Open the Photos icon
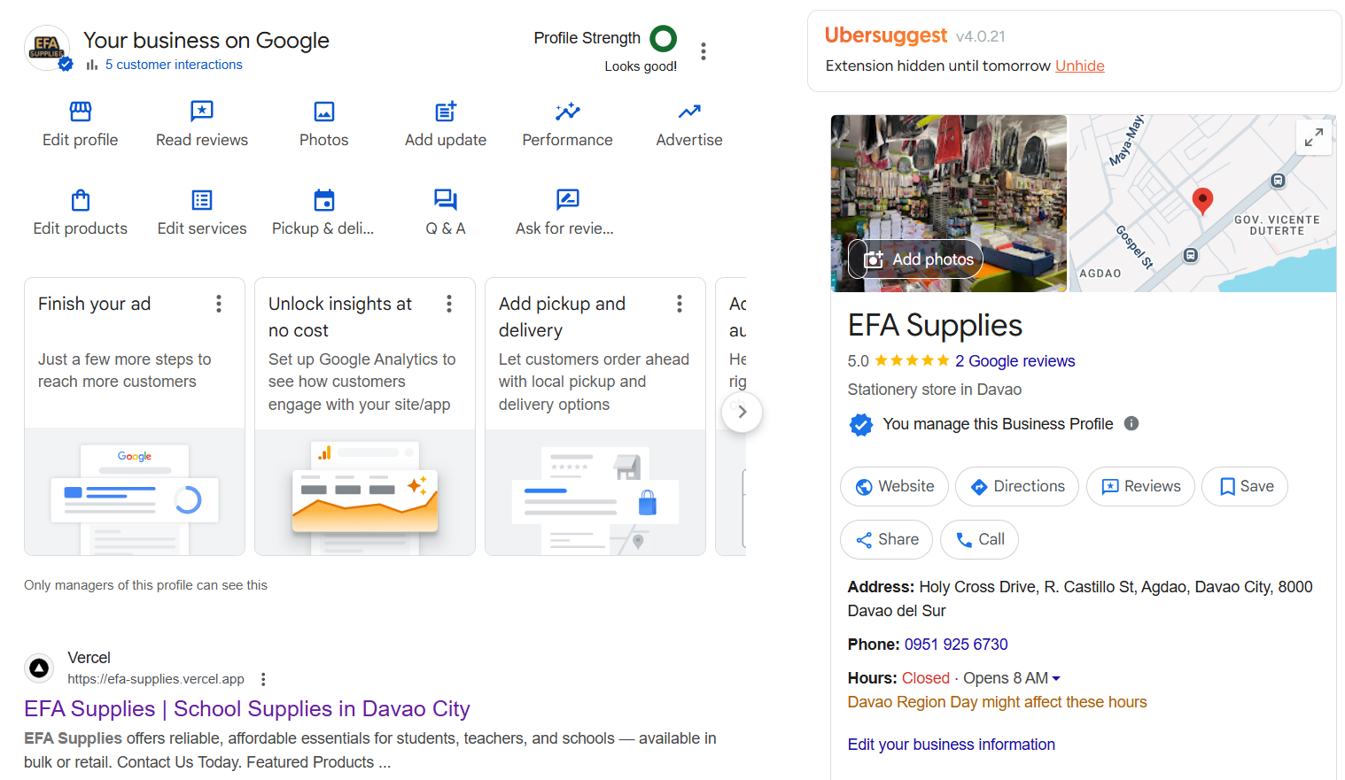This screenshot has width=1345, height=780. point(324,112)
